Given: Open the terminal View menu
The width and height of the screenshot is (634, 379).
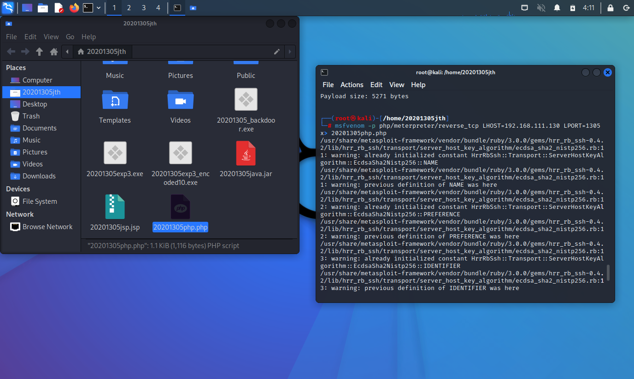Looking at the screenshot, I should [x=397, y=85].
